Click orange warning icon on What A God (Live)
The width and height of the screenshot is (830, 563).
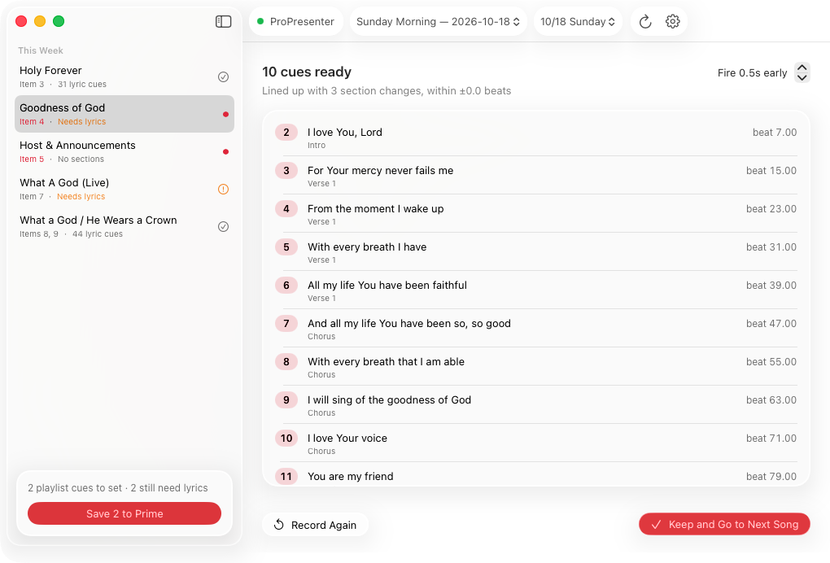click(x=224, y=189)
